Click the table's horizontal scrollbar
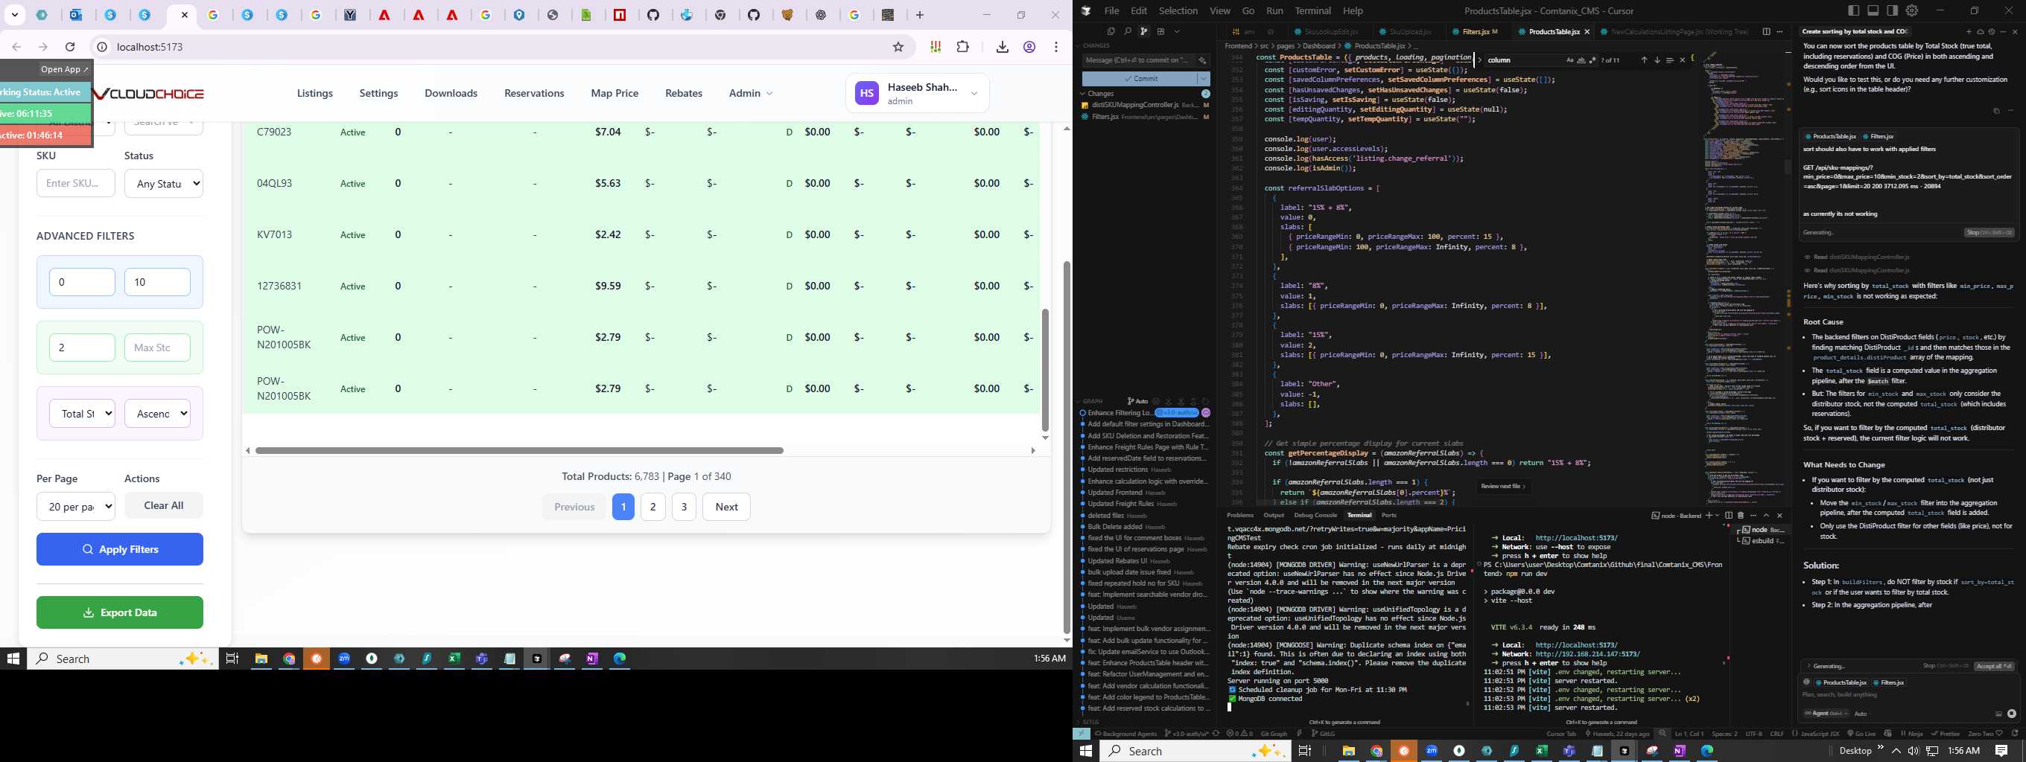2026x762 pixels. point(519,451)
